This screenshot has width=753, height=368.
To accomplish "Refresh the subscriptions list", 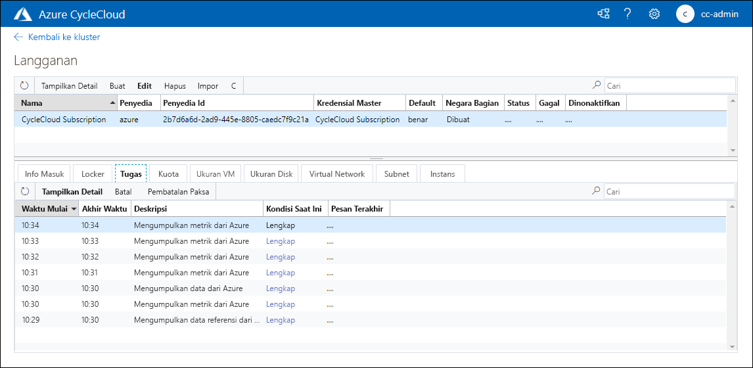I will coord(24,86).
